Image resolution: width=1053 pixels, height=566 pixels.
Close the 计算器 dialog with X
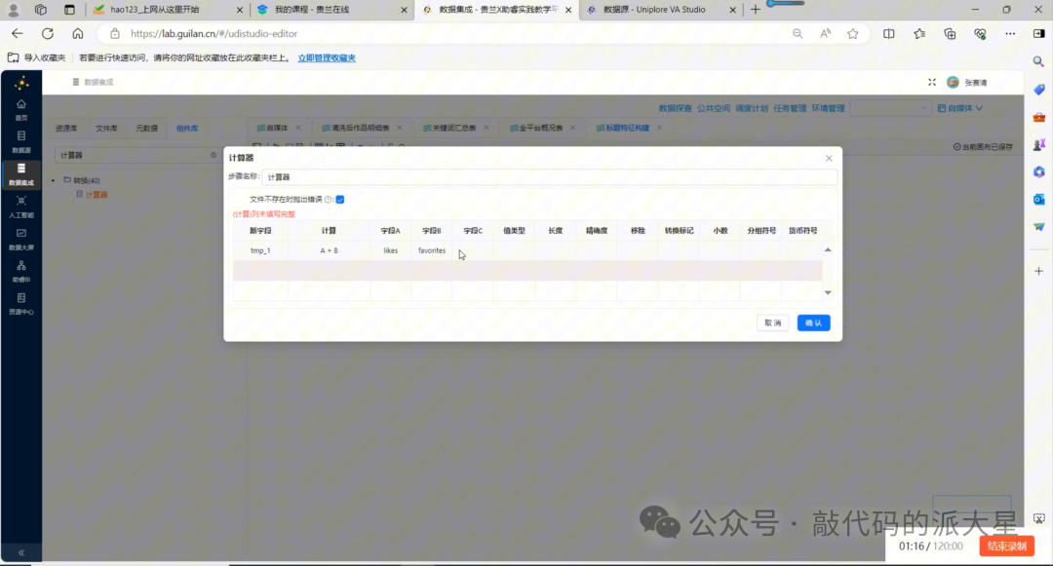(x=829, y=158)
